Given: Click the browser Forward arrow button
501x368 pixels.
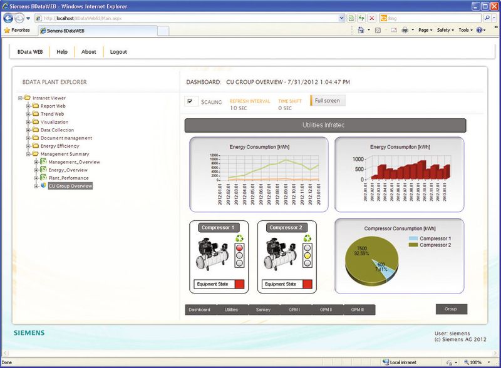Looking at the screenshot, I should coord(19,18).
